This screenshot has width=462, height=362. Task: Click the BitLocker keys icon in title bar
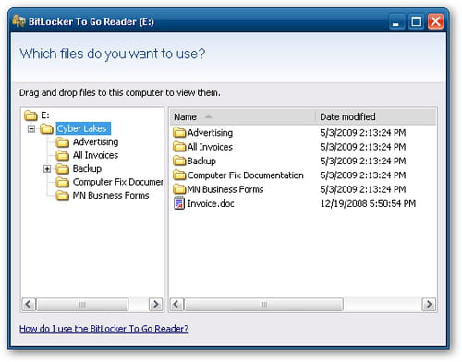(x=18, y=21)
